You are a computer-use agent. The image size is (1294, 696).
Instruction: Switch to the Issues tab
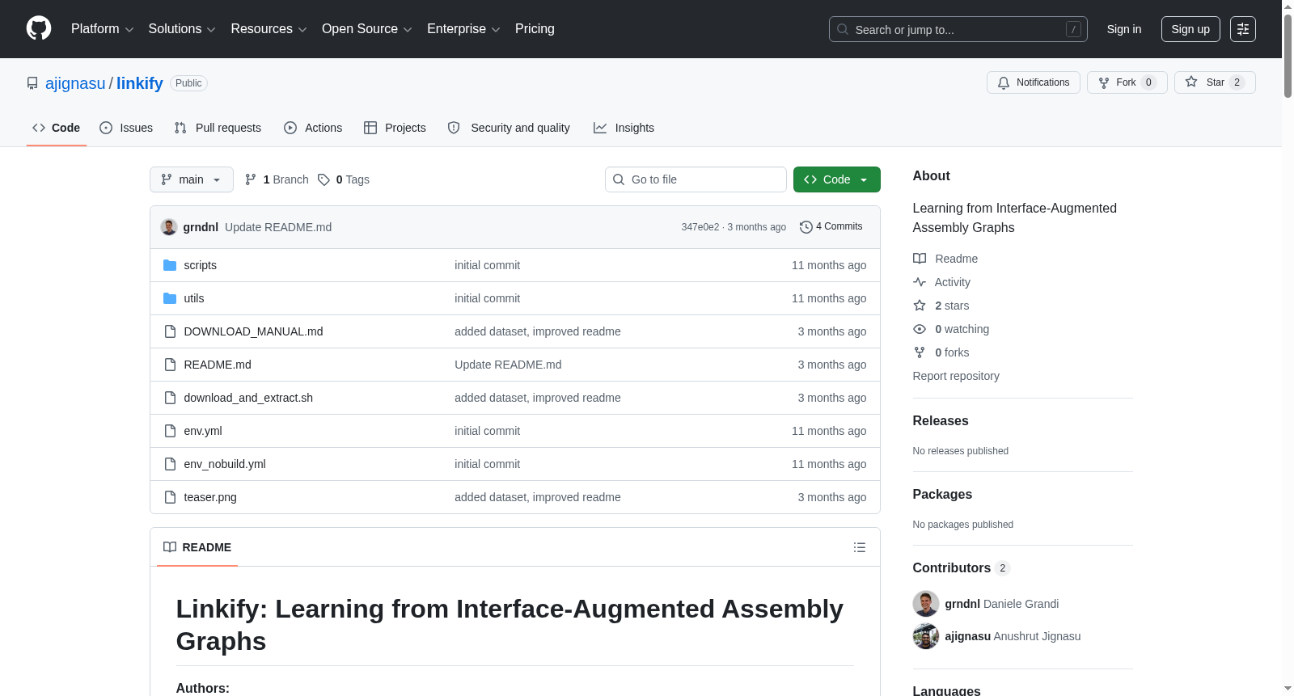[x=126, y=128]
